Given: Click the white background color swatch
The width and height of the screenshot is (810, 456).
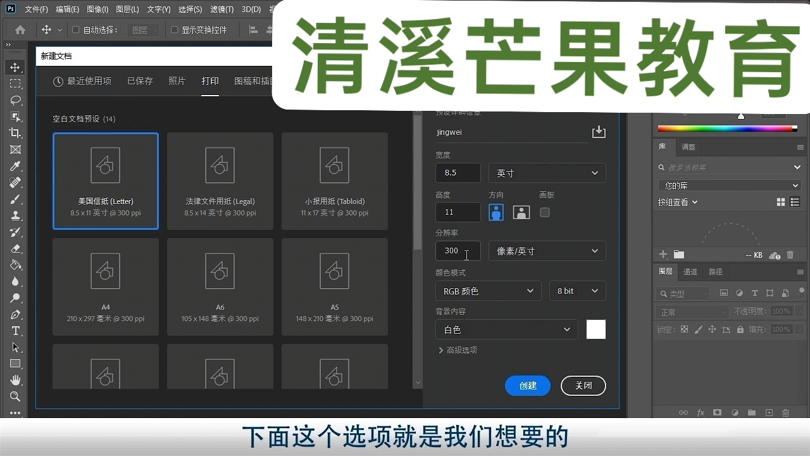Looking at the screenshot, I should click(596, 329).
